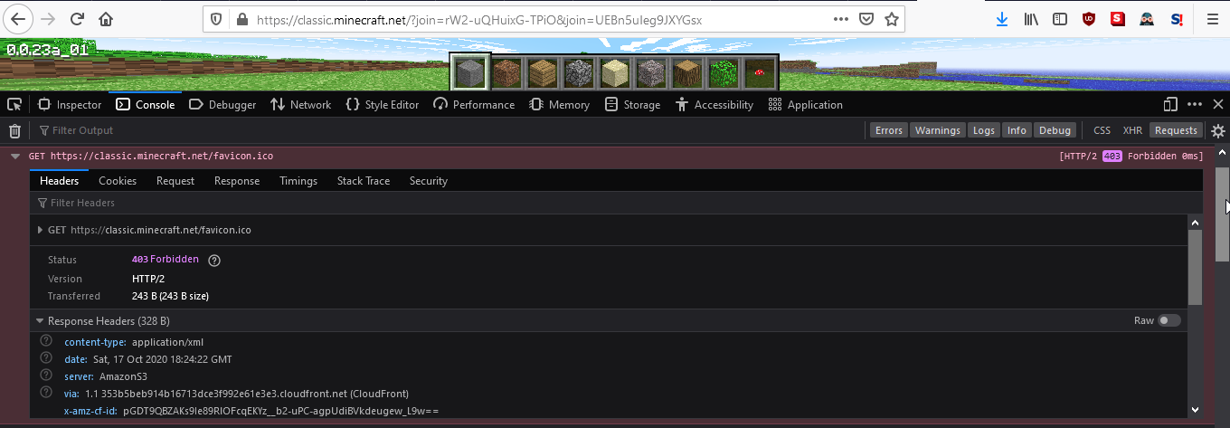Expand the GET request URL row in Headers
This screenshot has height=428, width=1230.
[x=40, y=230]
